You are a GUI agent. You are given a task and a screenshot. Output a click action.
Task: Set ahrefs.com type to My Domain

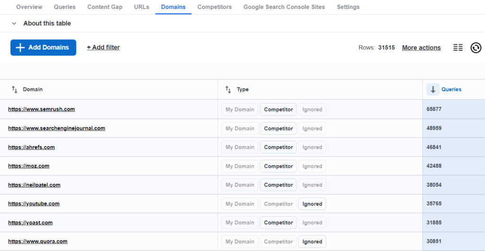(240, 147)
